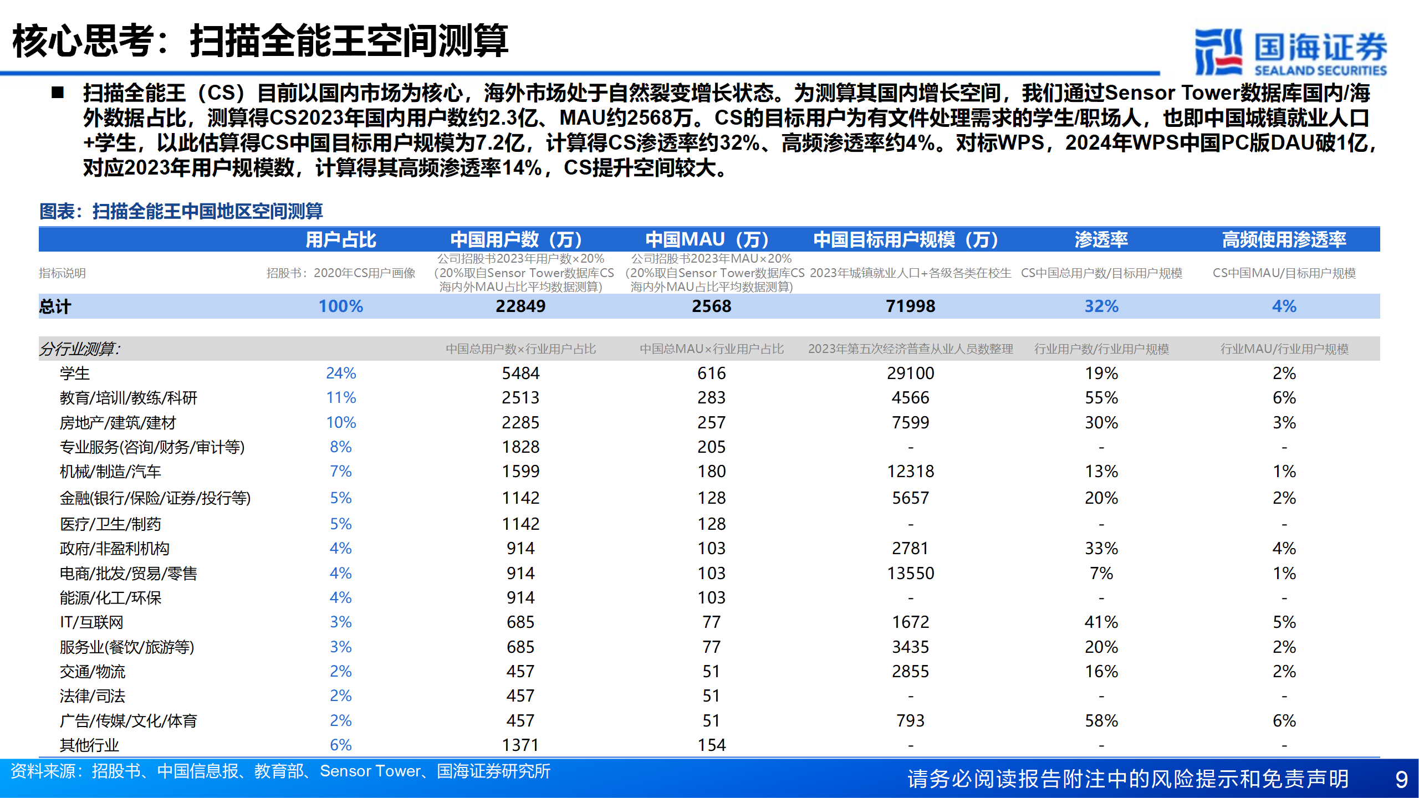Click the 55% penetration for education row
Viewport: 1419px width, 798px height.
coord(1101,398)
